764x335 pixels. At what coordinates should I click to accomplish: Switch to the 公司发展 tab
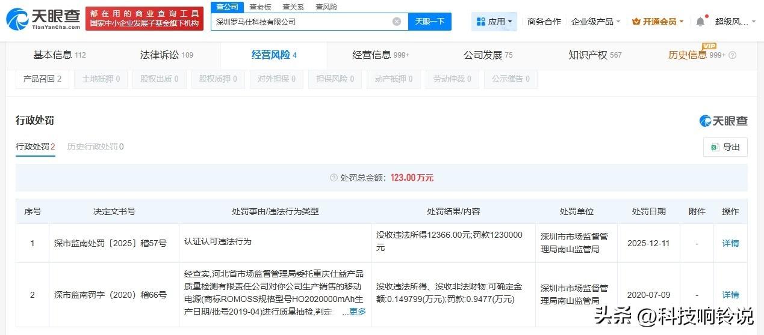coord(488,55)
